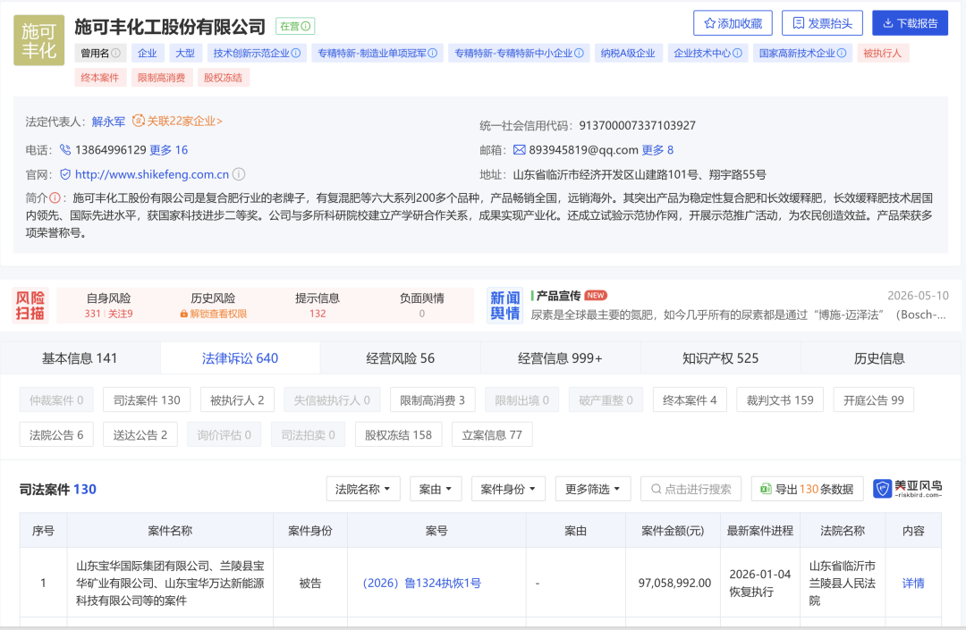
Task: Click info icon on 技术创新示范企业 tag
Action: pos(296,53)
